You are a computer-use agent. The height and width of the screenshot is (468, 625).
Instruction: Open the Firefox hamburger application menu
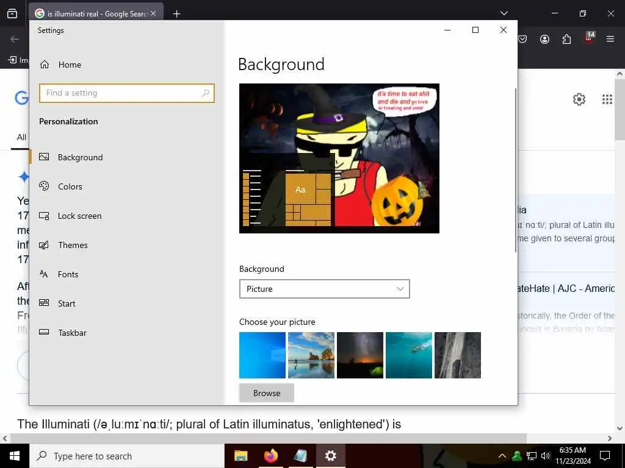click(610, 39)
